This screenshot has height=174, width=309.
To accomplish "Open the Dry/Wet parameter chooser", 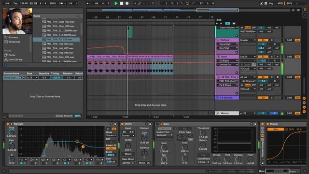I will (x=227, y=48).
